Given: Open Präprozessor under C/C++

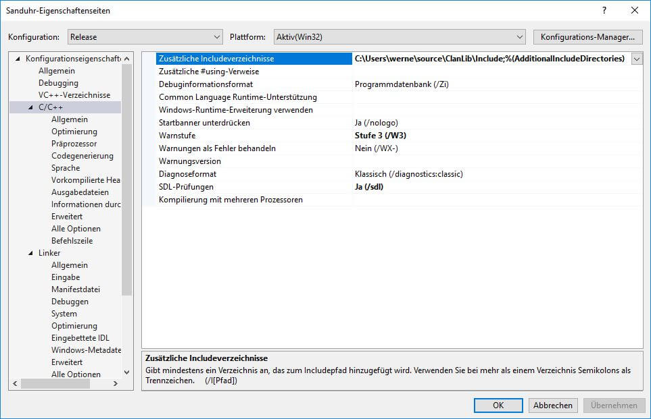Looking at the screenshot, I should (x=74, y=144).
